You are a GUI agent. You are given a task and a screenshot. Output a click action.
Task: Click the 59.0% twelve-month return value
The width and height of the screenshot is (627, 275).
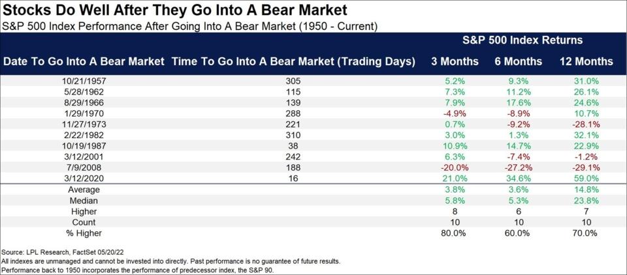point(585,179)
